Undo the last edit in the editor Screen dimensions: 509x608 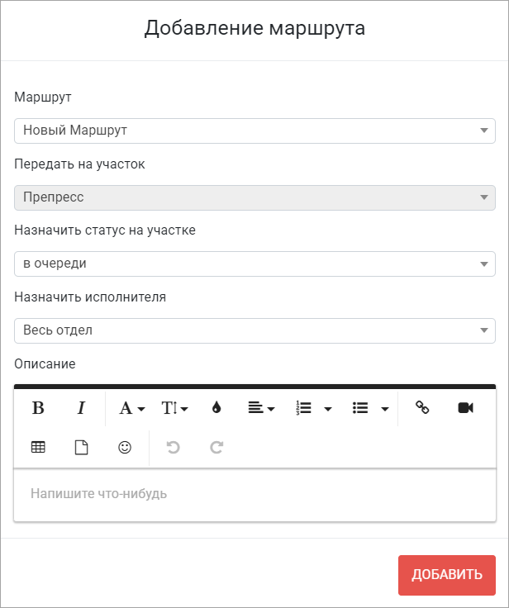pyautogui.click(x=173, y=448)
